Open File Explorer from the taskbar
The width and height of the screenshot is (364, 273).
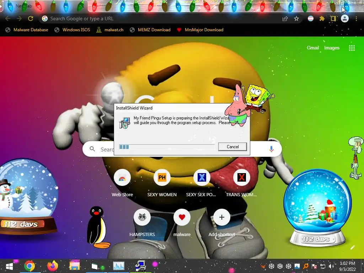coord(75,266)
